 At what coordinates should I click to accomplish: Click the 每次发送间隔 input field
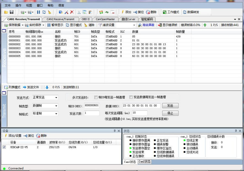140,113
